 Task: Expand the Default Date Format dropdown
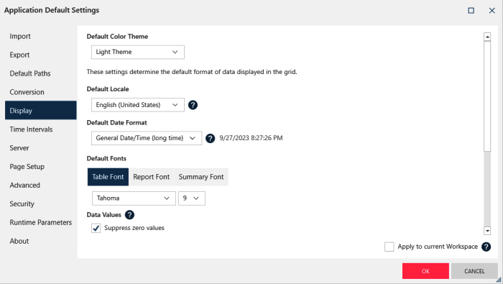click(x=147, y=138)
